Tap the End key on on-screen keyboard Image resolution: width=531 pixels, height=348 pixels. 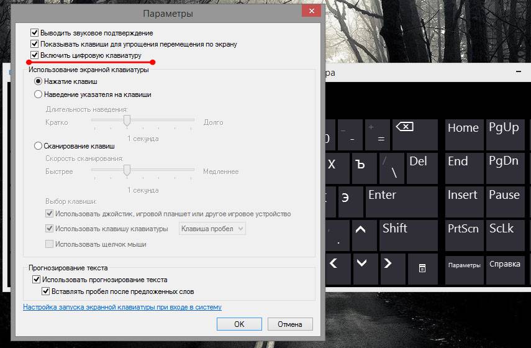pos(464,168)
